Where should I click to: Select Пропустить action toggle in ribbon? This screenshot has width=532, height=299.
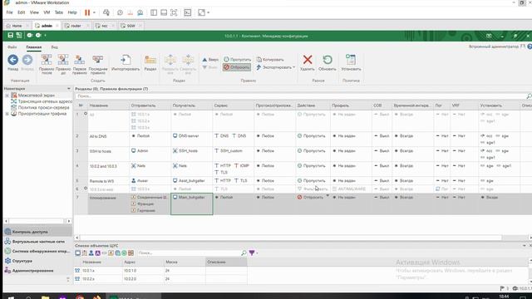237,60
